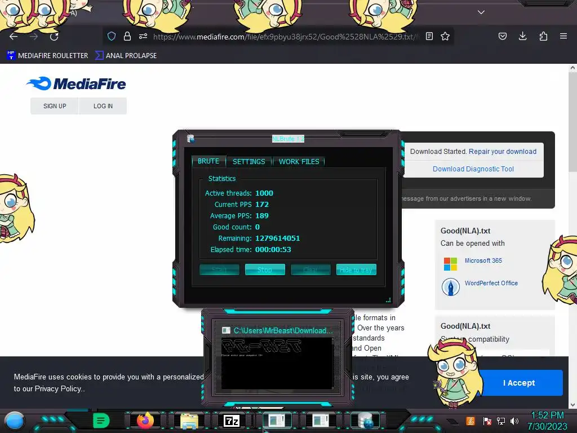Open 7-Zip from the taskbar
Image resolution: width=577 pixels, height=433 pixels.
(232, 421)
